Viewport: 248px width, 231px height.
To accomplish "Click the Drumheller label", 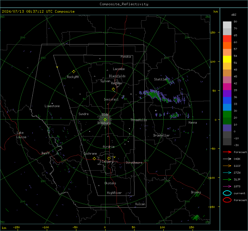I will (161, 135).
